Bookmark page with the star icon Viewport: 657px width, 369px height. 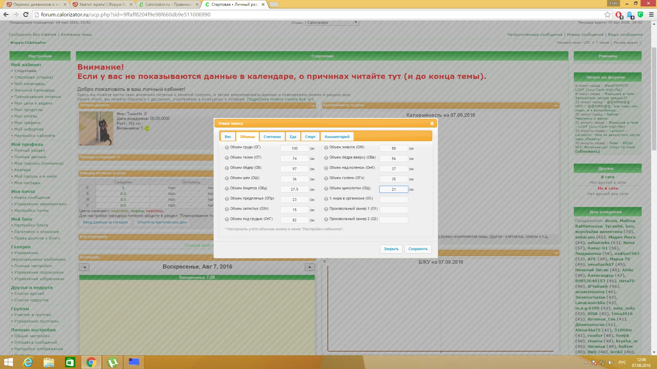pos(607,14)
